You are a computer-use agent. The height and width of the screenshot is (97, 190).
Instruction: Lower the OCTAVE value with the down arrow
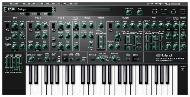tap(137, 60)
